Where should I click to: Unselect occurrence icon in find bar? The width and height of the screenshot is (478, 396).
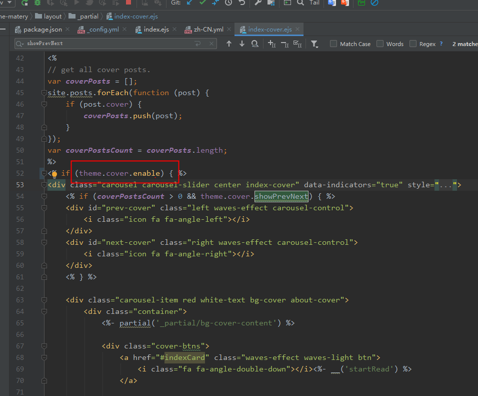[284, 44]
